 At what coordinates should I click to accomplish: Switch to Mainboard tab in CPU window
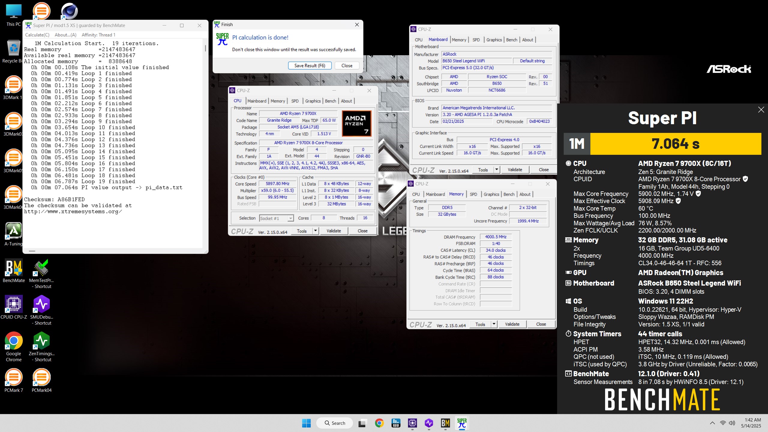tap(257, 101)
